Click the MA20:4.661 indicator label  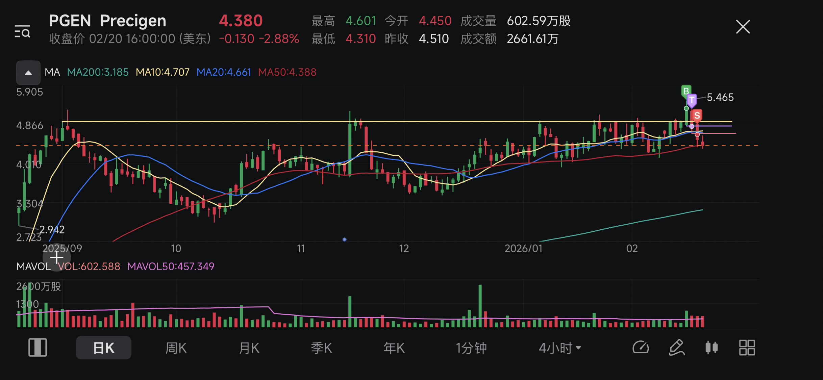224,72
